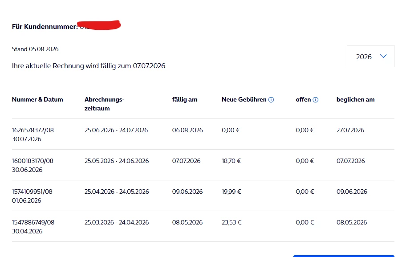Open the 2026 year dropdown
The width and height of the screenshot is (406, 257).
pyautogui.click(x=370, y=56)
